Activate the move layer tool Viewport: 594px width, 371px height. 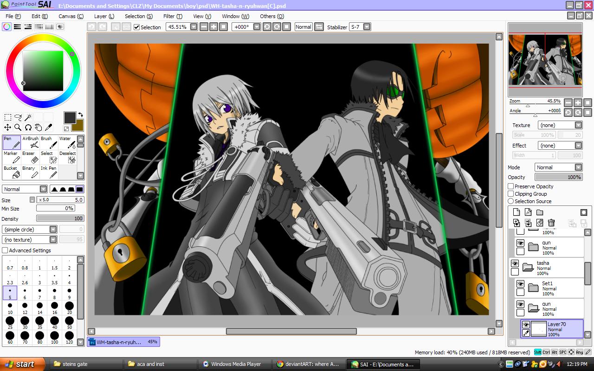pos(8,127)
